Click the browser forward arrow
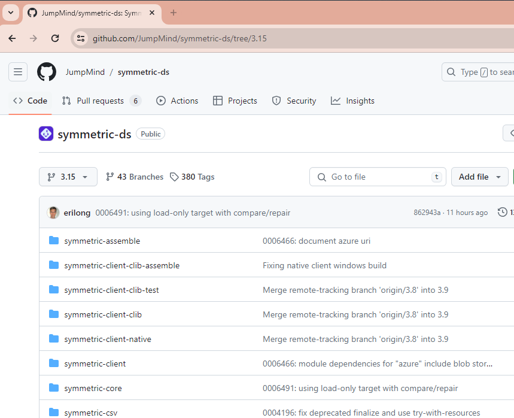The width and height of the screenshot is (514, 418). tap(33, 38)
